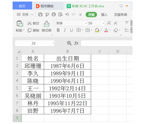
Task: Click the Print icon
Action: [54, 14]
